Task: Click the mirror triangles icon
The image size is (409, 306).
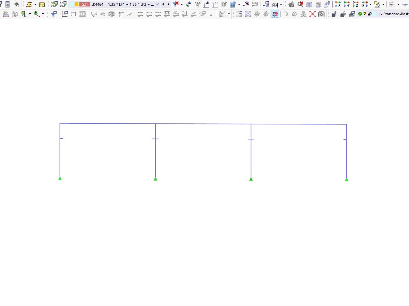Action: [x=303, y=14]
